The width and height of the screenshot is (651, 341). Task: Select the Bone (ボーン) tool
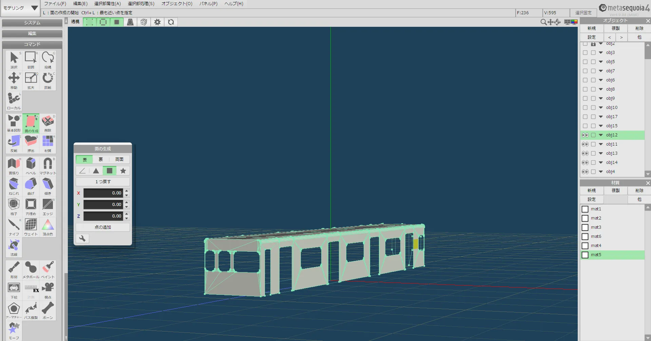pos(47,310)
